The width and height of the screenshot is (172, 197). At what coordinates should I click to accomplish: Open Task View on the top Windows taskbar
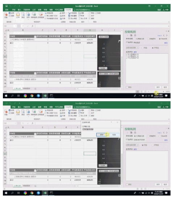[18, 96]
